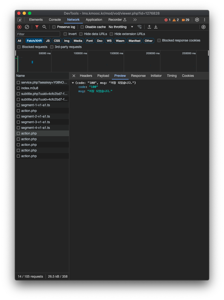
Task: Toggle the red filter funnel icon
Action: (37, 27)
